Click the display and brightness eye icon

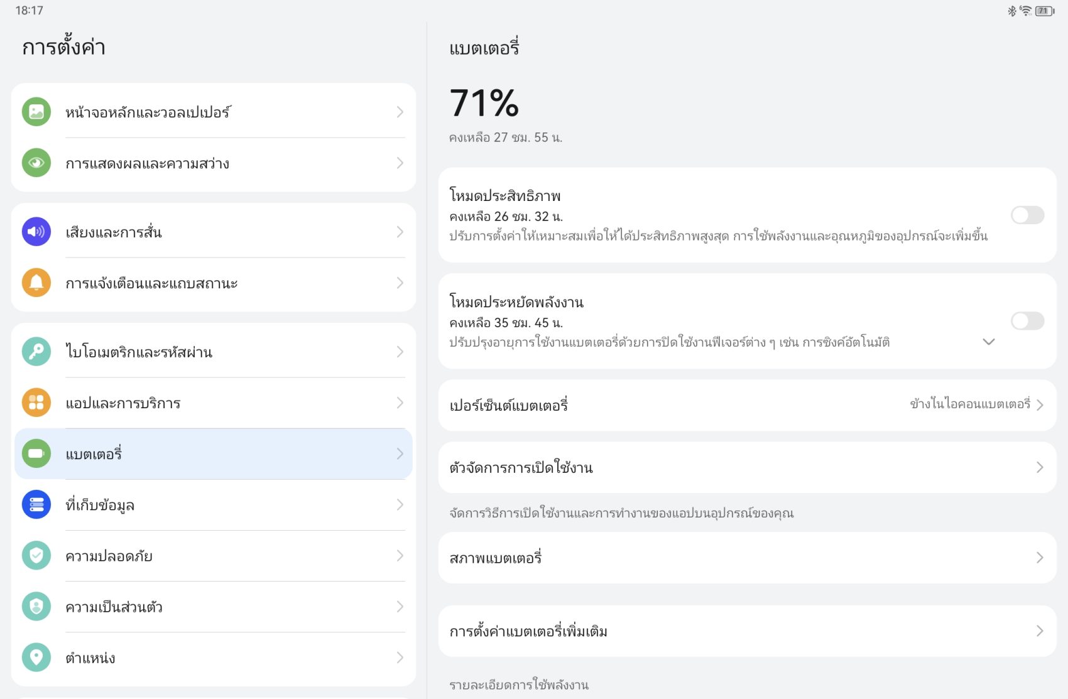click(36, 163)
